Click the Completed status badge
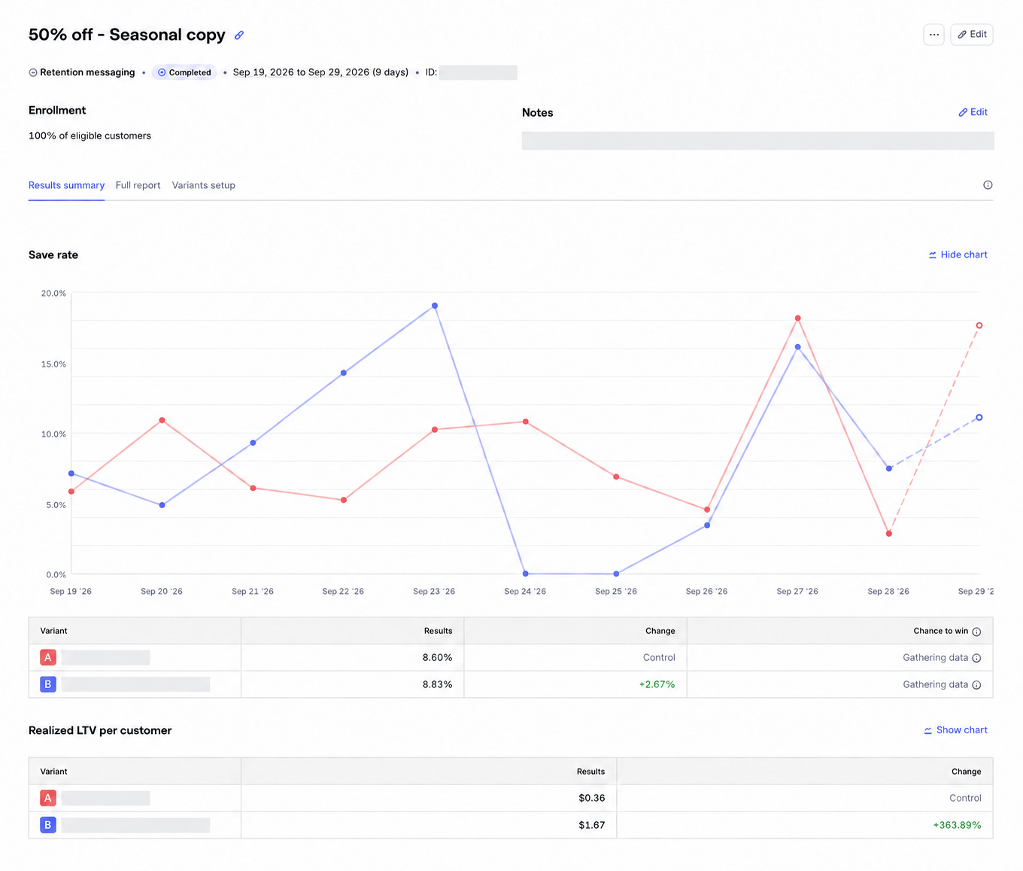 (184, 72)
